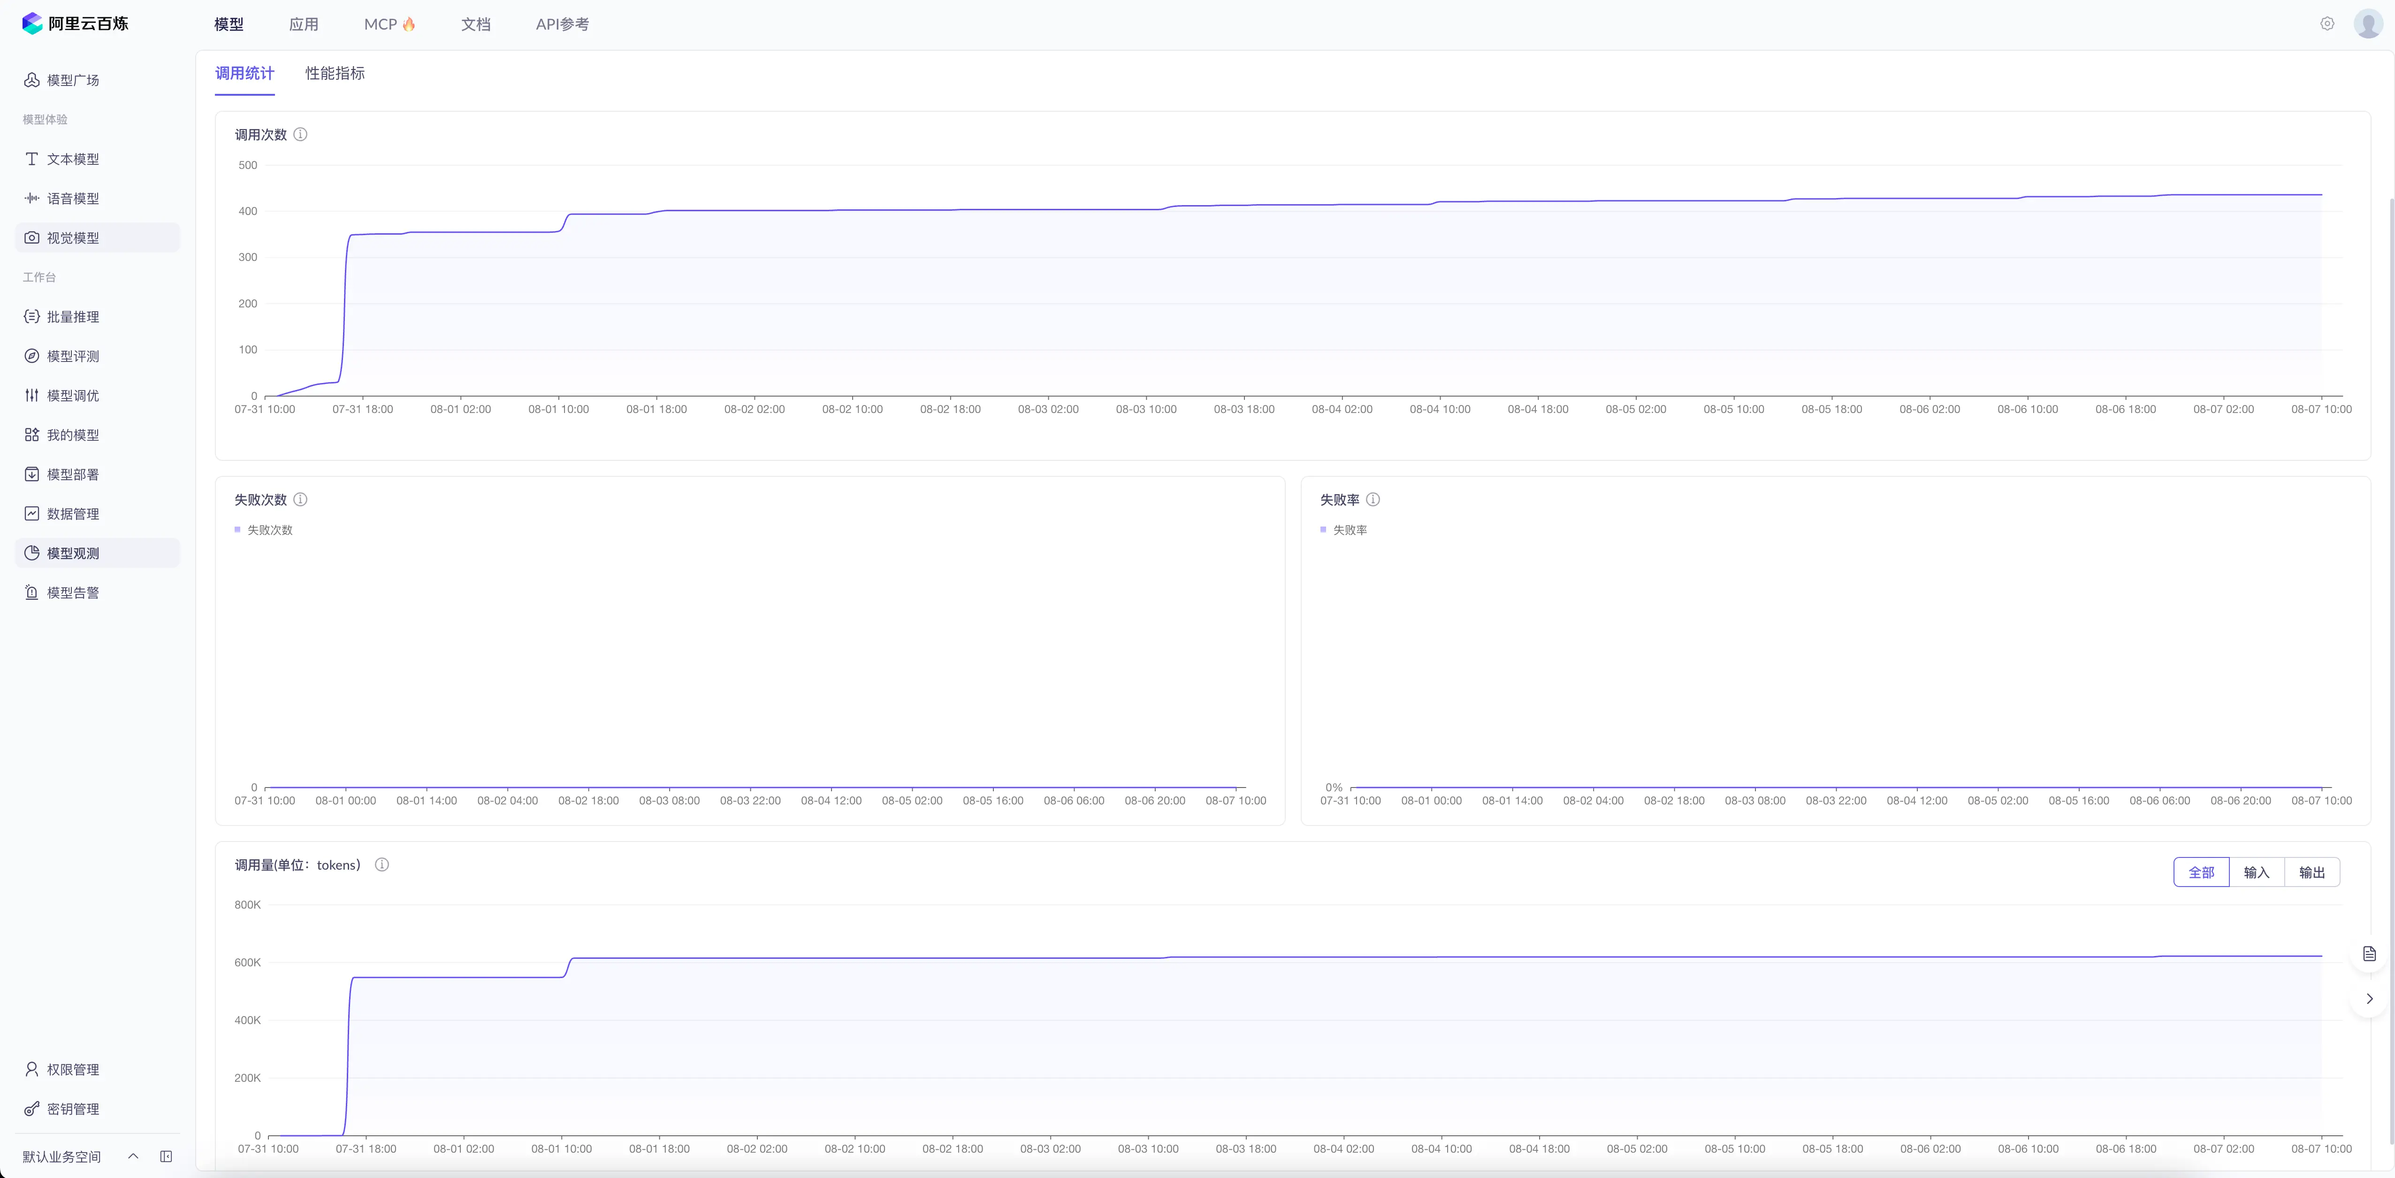The width and height of the screenshot is (2395, 1178).
Task: Click the 我的模型 grid icon
Action: pos(31,435)
